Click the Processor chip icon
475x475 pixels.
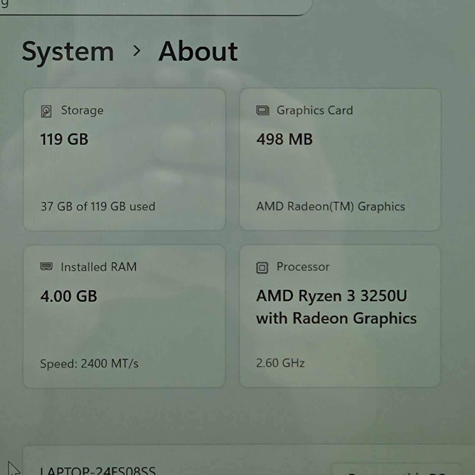pyautogui.click(x=262, y=268)
